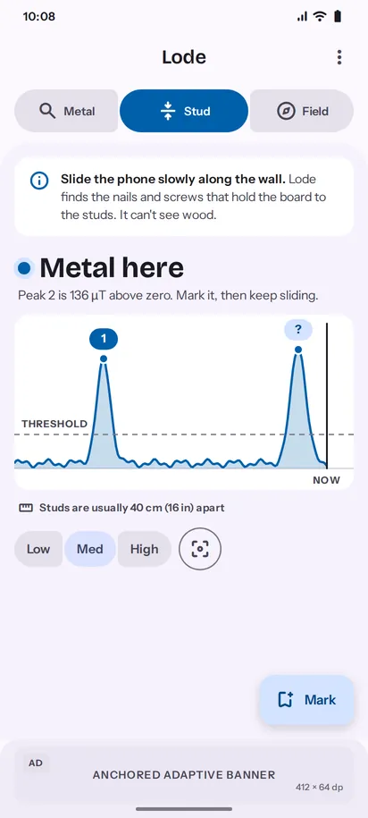Select peak marker 1 on the graph
Viewport: 368px width, 818px height.
104,339
